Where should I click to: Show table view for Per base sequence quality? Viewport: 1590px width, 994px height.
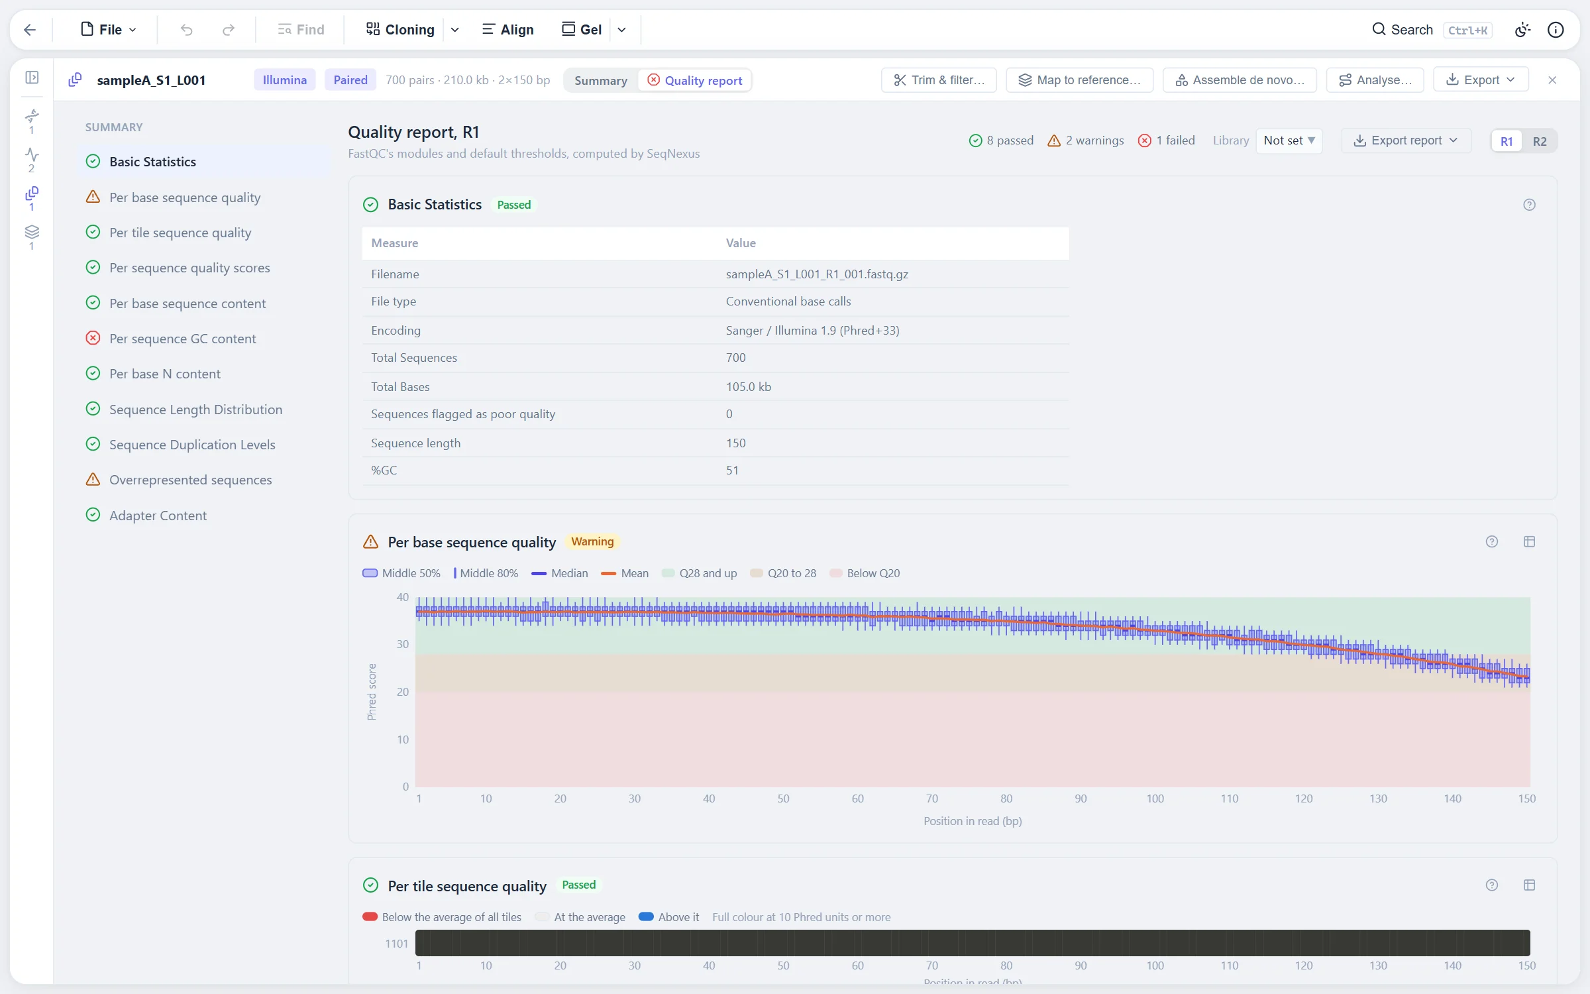[1529, 541]
